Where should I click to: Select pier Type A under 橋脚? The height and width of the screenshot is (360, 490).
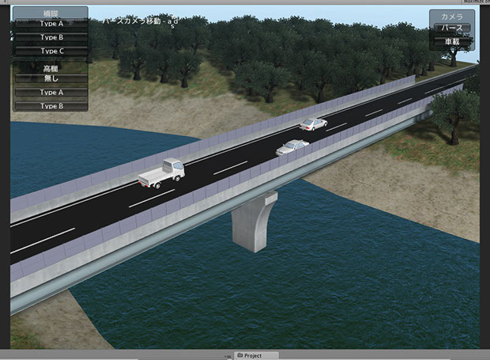tap(51, 25)
